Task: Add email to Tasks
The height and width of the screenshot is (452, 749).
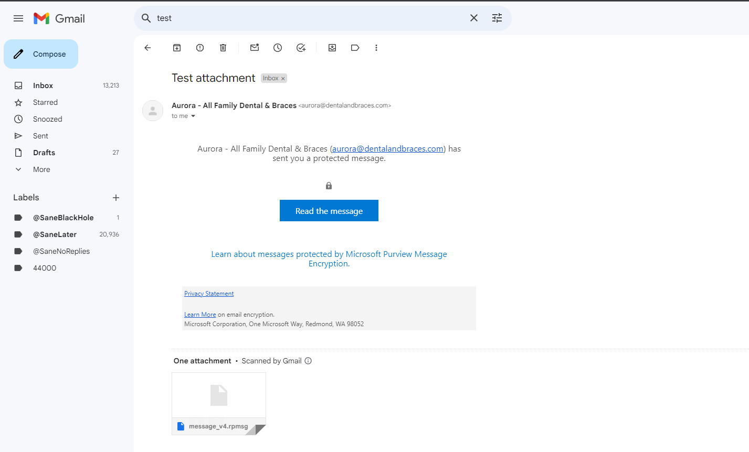Action: (301, 48)
